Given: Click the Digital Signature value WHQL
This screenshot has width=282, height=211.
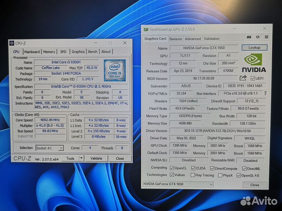Looking at the screenshot, I should pyautogui.click(x=249, y=138).
